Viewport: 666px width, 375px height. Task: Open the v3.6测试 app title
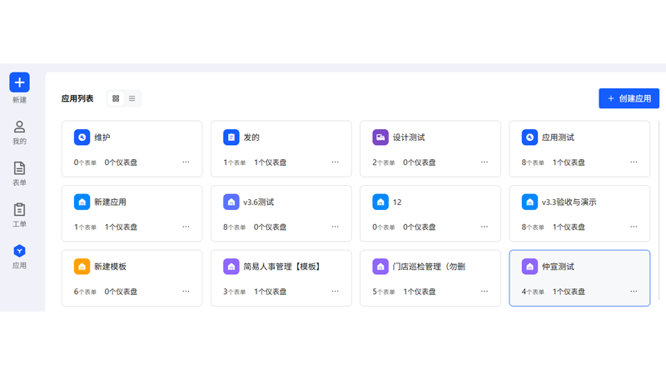point(259,202)
